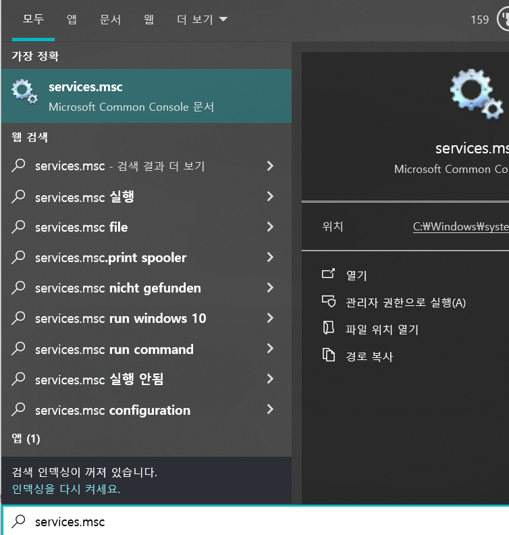
Task: Select the 'services.msc.print spooler' suggestion
Action: click(146, 257)
